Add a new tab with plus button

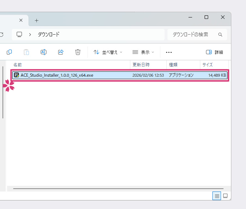36,20
